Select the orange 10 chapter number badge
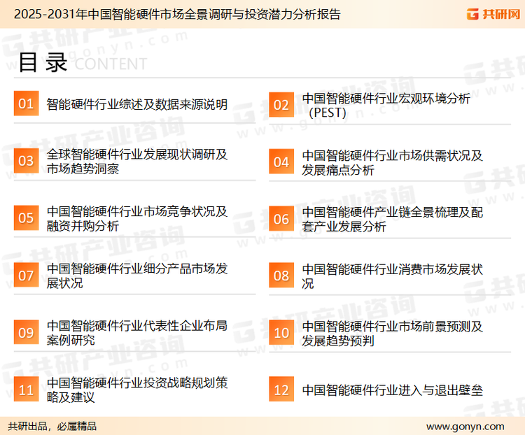Image resolution: width=525 pixels, height=435 pixels. [281, 333]
